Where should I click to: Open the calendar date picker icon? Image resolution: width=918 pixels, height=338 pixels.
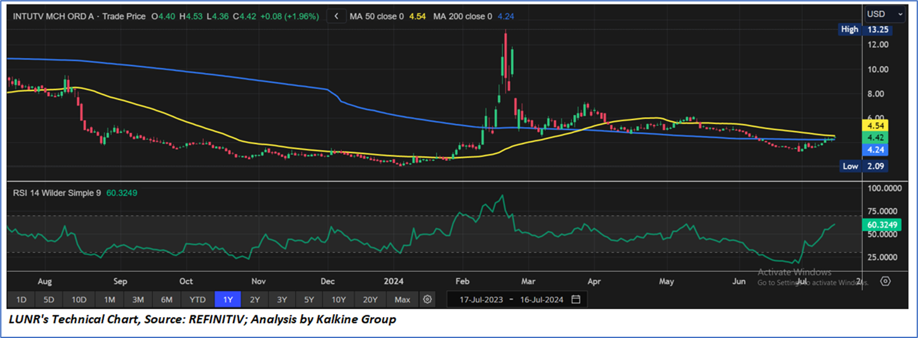[575, 299]
